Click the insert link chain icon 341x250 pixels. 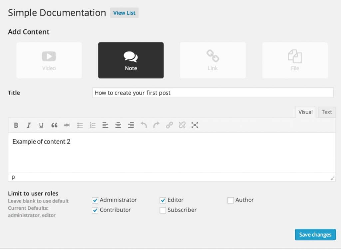click(169, 125)
